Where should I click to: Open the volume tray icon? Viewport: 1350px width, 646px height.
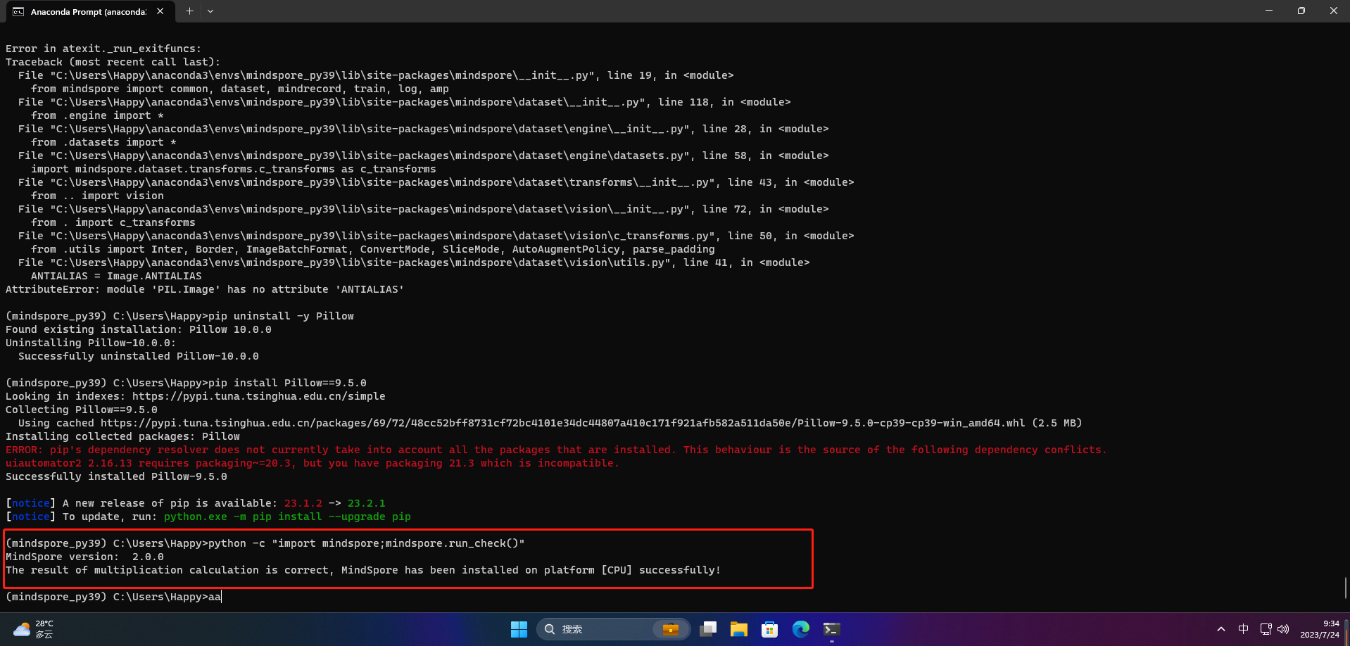tap(1283, 629)
